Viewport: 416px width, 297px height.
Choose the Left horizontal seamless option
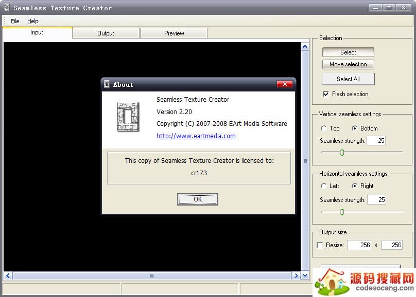[323, 186]
